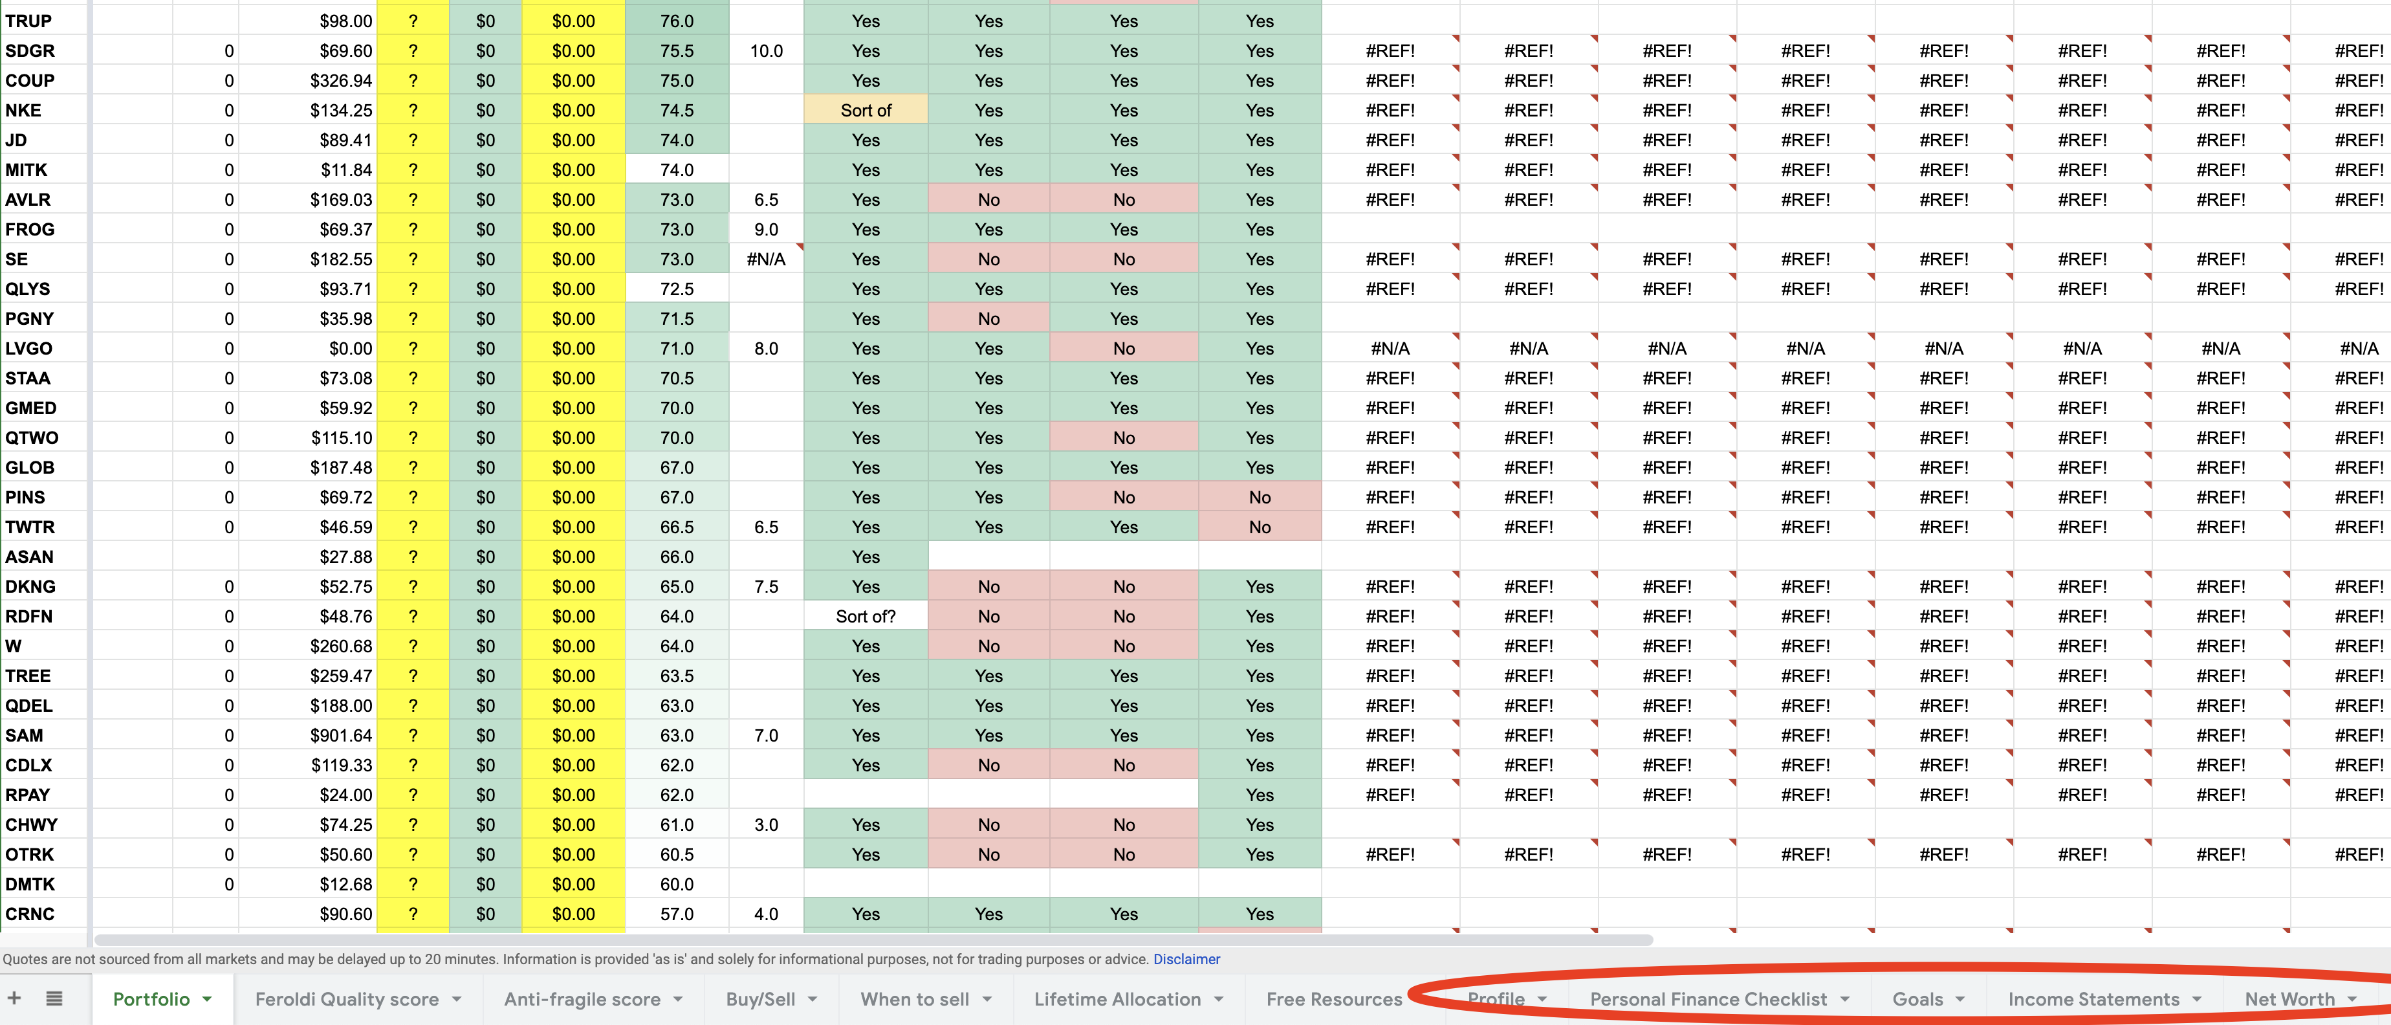This screenshot has height=1025, width=2391.
Task: Select the $0.00 yellow cell in FROG row
Action: coord(573,229)
